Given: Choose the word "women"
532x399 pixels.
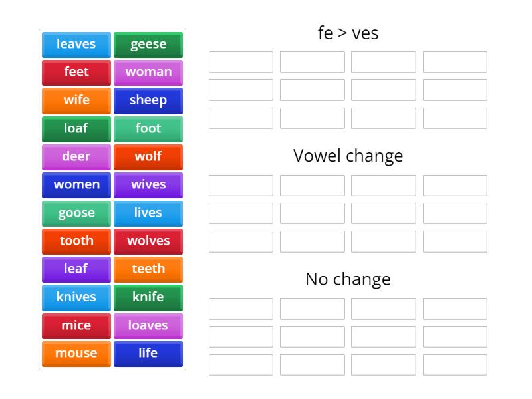Looking at the screenshot, I should pos(76,185).
